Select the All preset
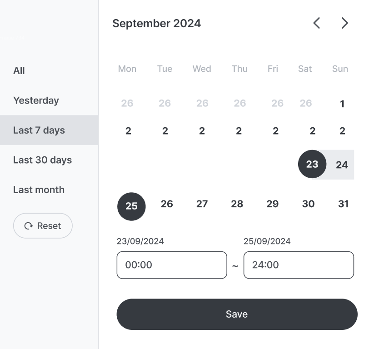The height and width of the screenshot is (349, 374). pyautogui.click(x=19, y=70)
